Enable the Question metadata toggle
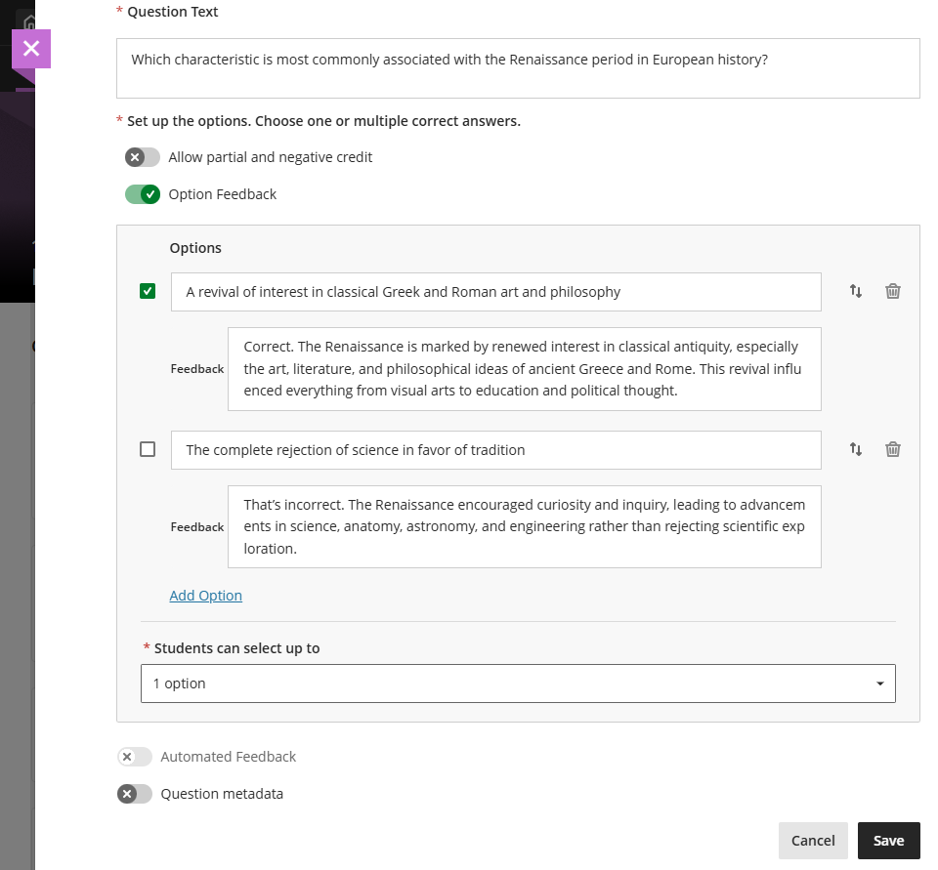Image resolution: width=938 pixels, height=870 pixels. tap(134, 794)
